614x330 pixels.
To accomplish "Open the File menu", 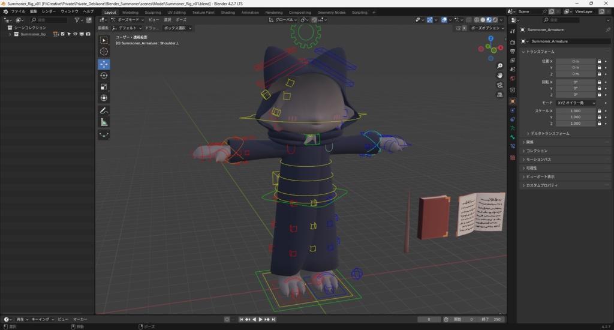I will coord(18,12).
